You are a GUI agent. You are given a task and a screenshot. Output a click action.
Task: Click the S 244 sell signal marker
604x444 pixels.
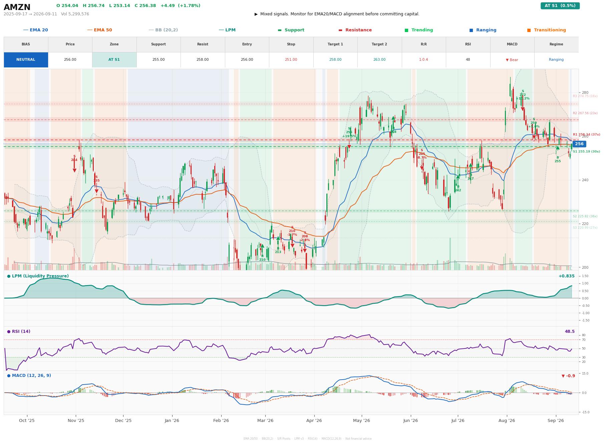click(74, 170)
